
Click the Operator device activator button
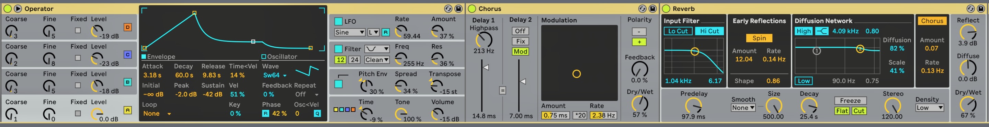pyautogui.click(x=7, y=9)
